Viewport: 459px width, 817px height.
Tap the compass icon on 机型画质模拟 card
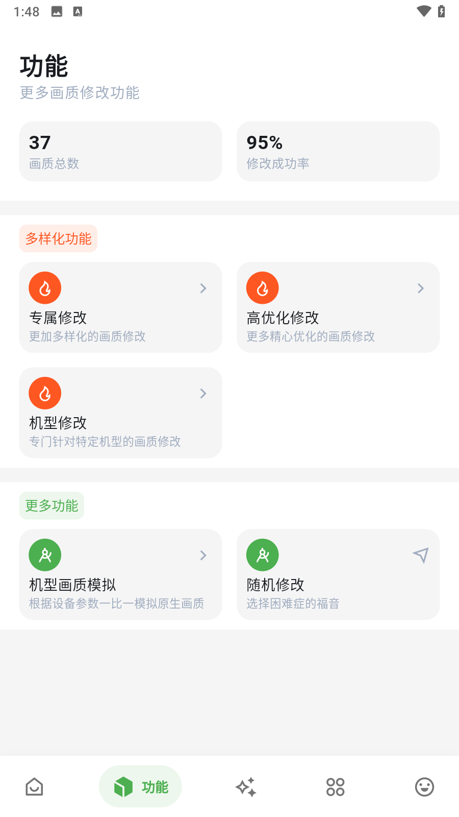45,555
